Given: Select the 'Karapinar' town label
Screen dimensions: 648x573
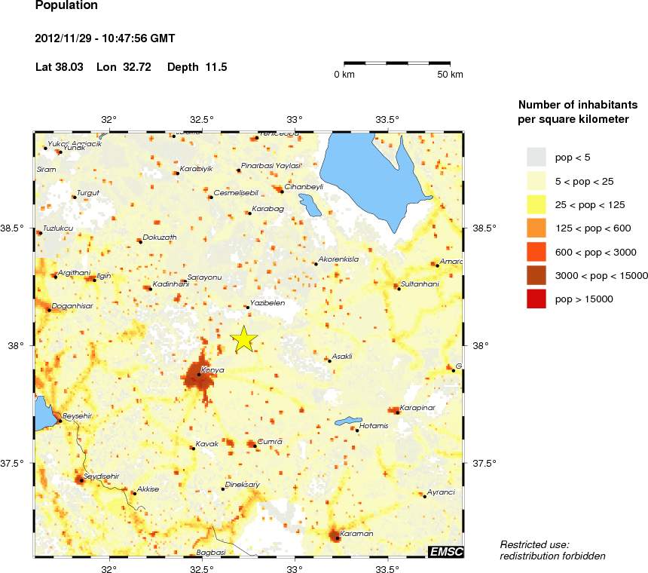Looking at the screenshot, I should pyautogui.click(x=417, y=408).
